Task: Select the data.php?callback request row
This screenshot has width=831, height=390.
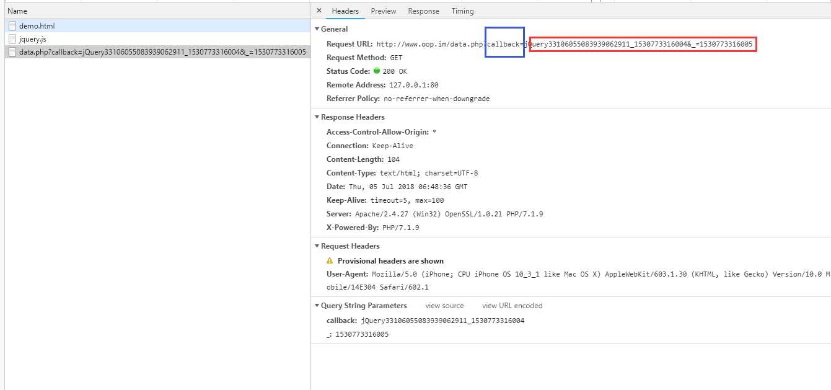Action: [x=158, y=52]
